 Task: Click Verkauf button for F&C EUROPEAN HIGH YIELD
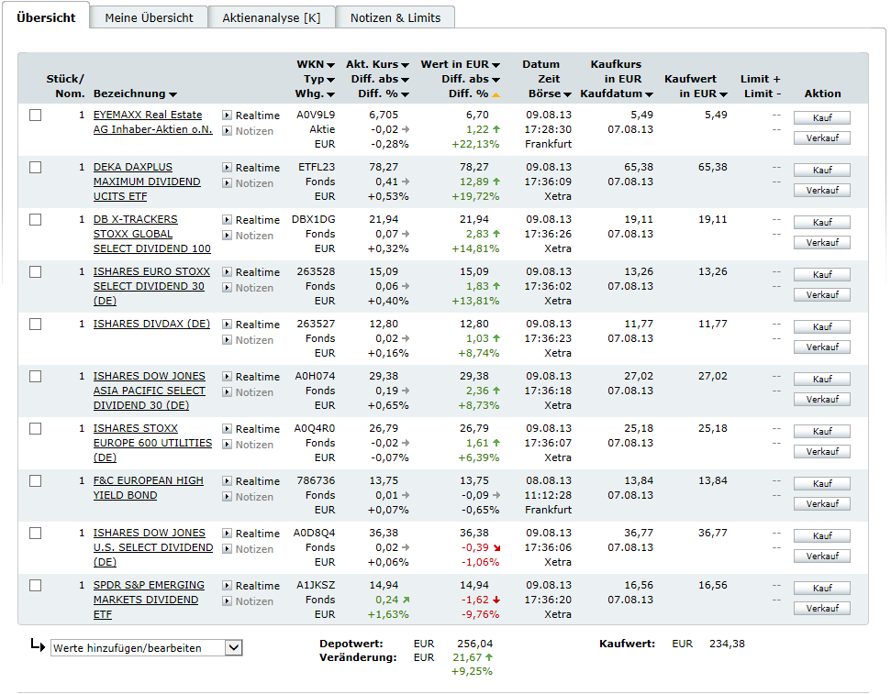point(822,503)
